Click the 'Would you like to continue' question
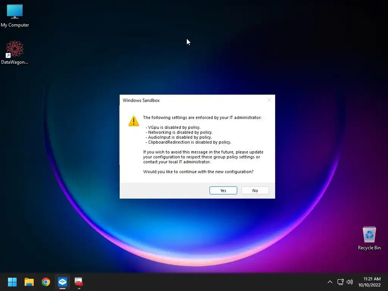This screenshot has width=388, height=291. [x=198, y=172]
